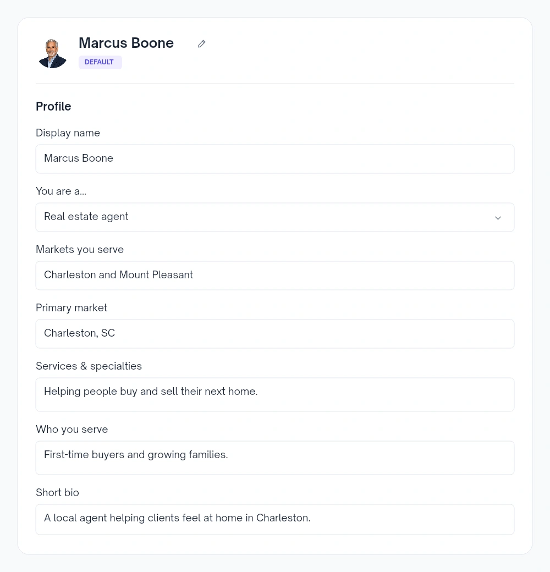Click the Primary market label

[71, 308]
